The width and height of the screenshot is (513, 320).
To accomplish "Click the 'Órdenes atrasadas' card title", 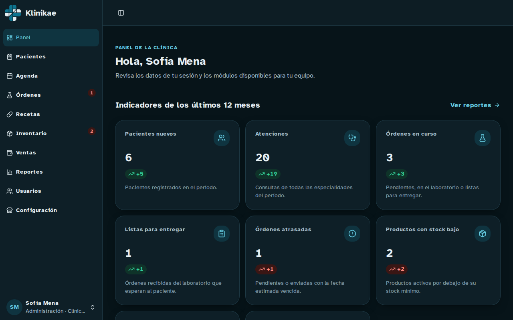I will 283,230.
